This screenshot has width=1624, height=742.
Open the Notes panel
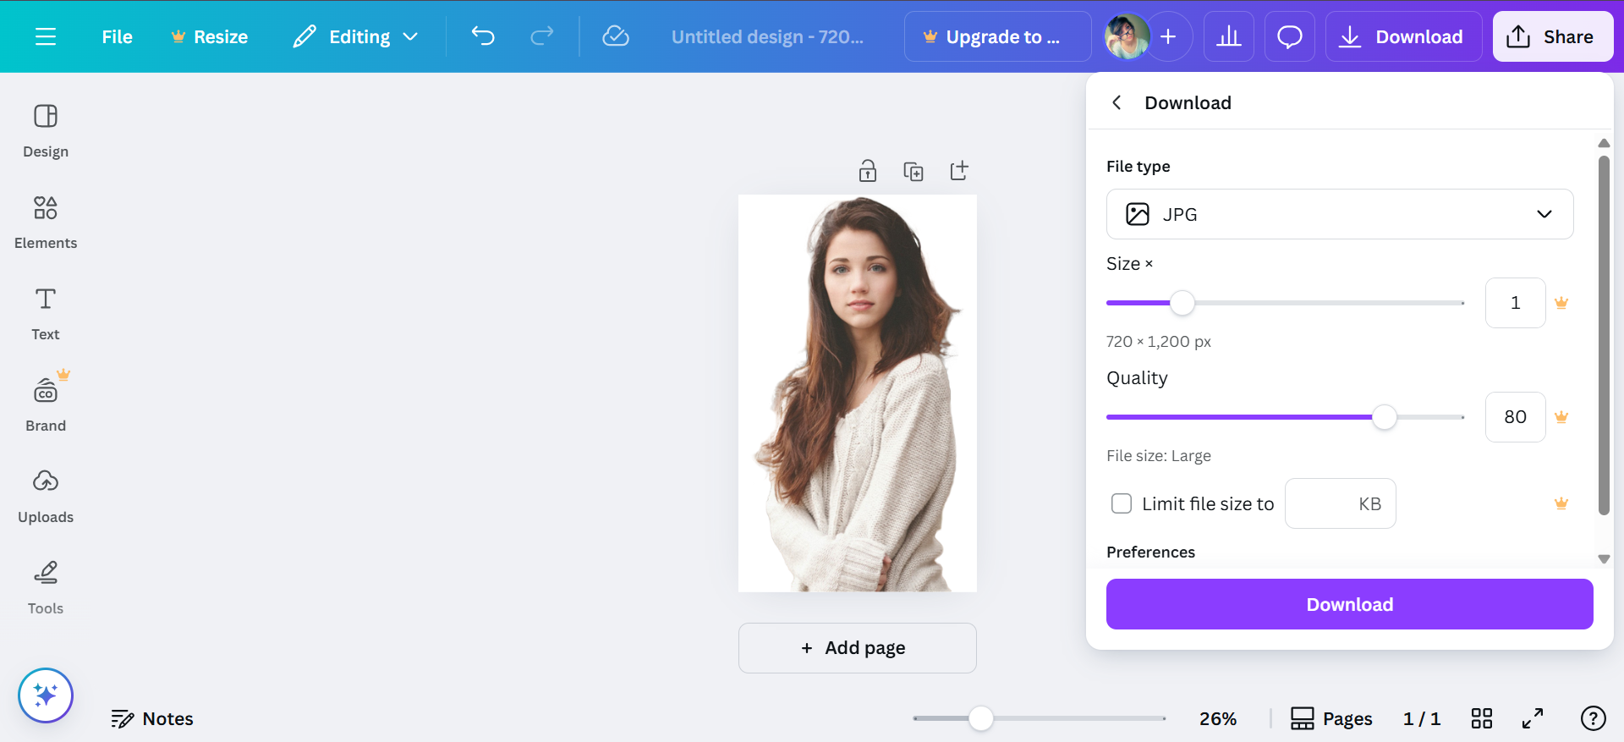[x=152, y=718]
